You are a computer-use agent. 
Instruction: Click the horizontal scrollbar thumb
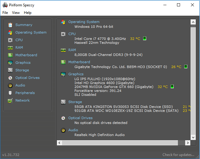(x=120, y=143)
